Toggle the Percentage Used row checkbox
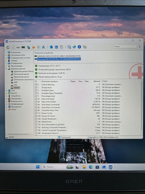 coord(36,96)
